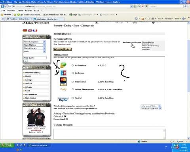Expand the Nach Marken dropdown
This screenshot has width=190, height=152.
click(x=34, y=45)
